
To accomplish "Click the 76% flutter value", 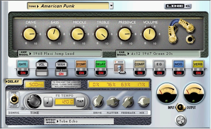I will click(111, 85).
